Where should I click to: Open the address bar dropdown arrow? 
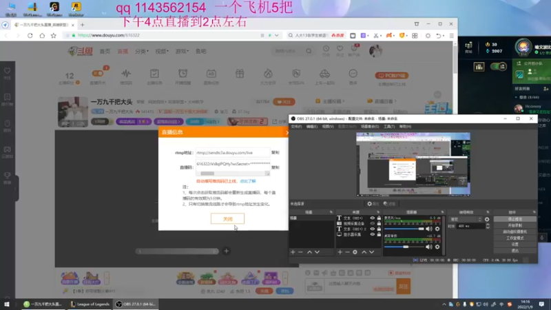tap(277, 36)
